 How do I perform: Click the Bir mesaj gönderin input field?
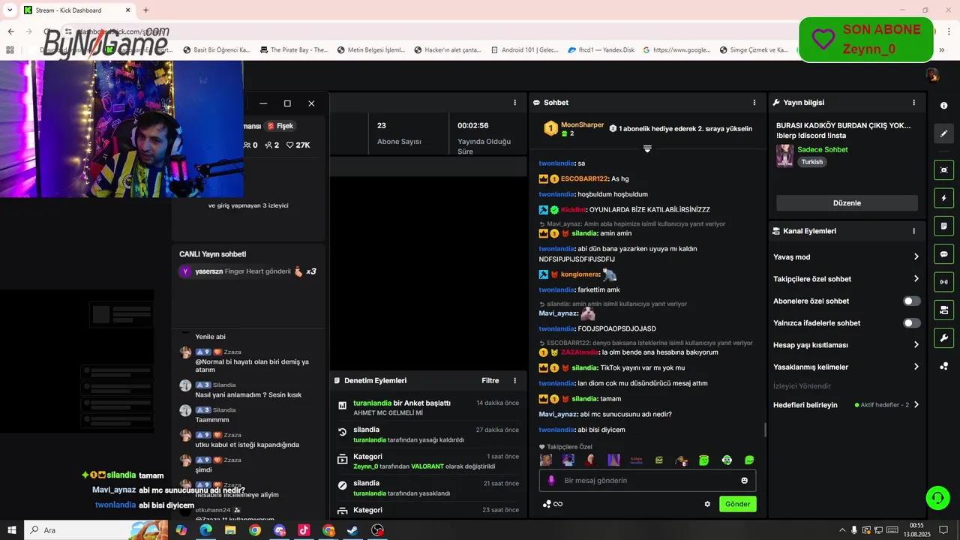(647, 481)
